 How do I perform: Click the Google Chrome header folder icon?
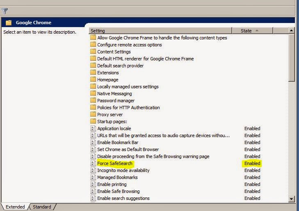pos(8,23)
